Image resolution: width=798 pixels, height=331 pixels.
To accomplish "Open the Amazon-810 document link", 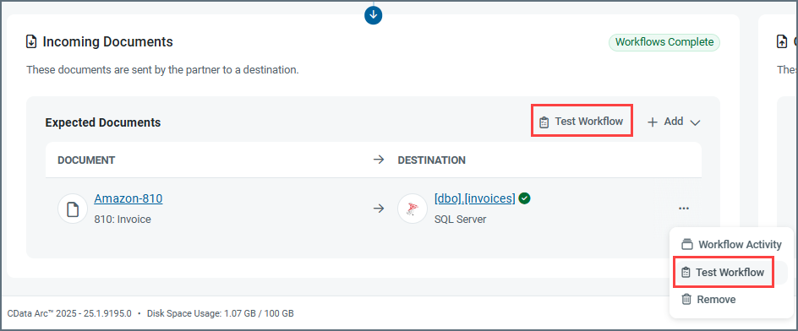I will click(128, 198).
